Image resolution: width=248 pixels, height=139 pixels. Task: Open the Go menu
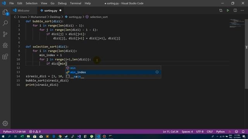coord(52,3)
